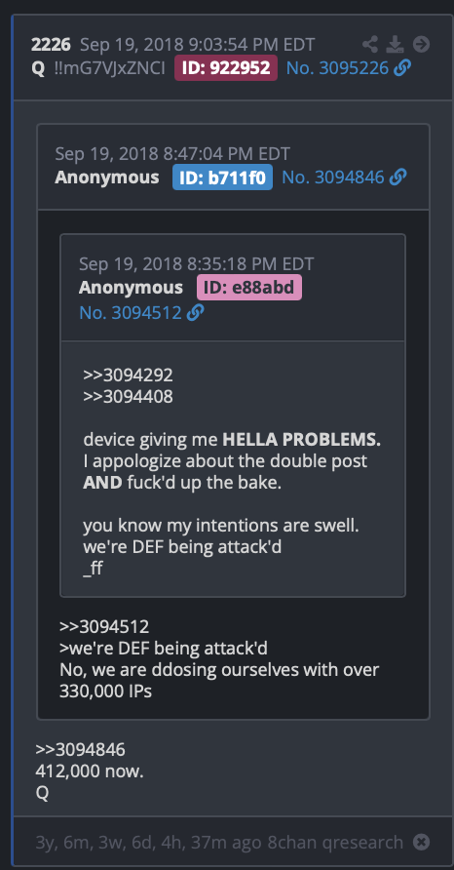This screenshot has width=454, height=870.
Task: Click the share icon on post 2226
Action: [x=370, y=45]
